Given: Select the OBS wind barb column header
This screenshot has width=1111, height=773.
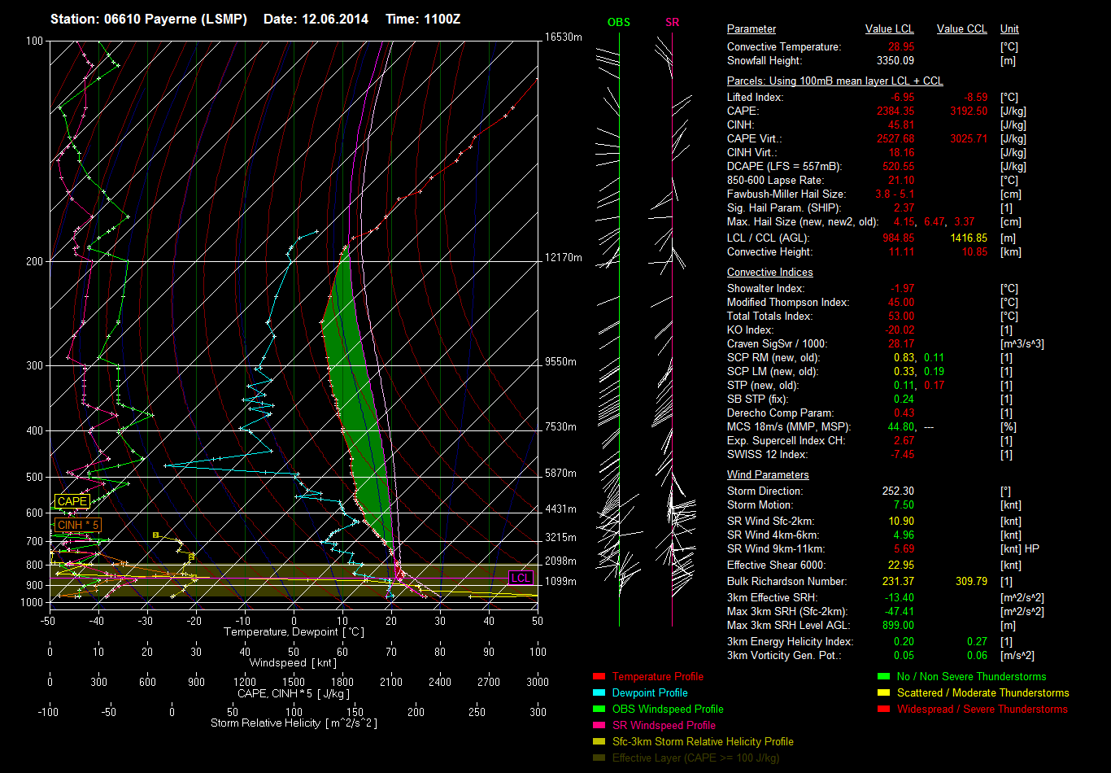Looking at the screenshot, I should click(619, 22).
